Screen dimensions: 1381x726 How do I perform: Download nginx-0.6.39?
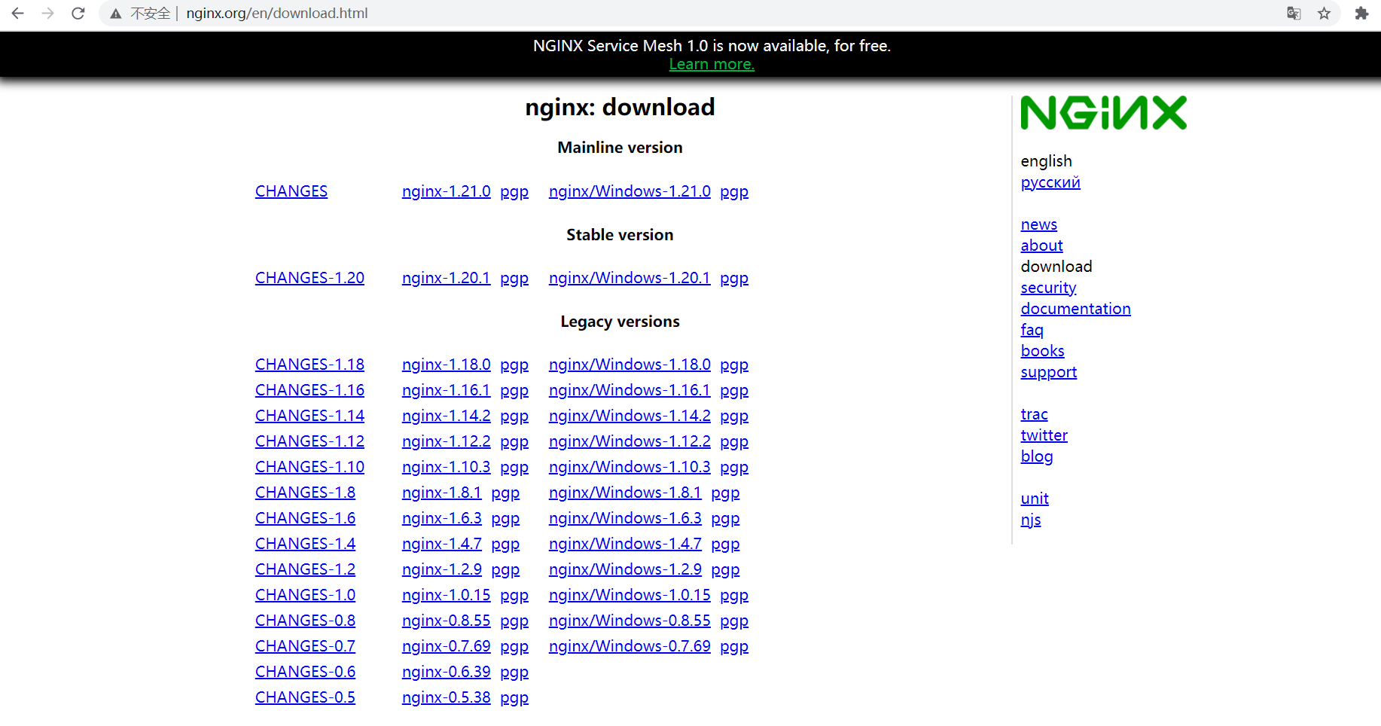(x=447, y=672)
